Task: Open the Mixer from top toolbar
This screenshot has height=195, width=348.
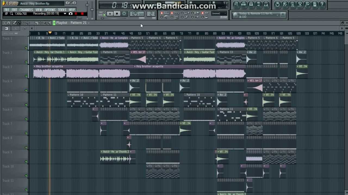Action: click(x=266, y=4)
